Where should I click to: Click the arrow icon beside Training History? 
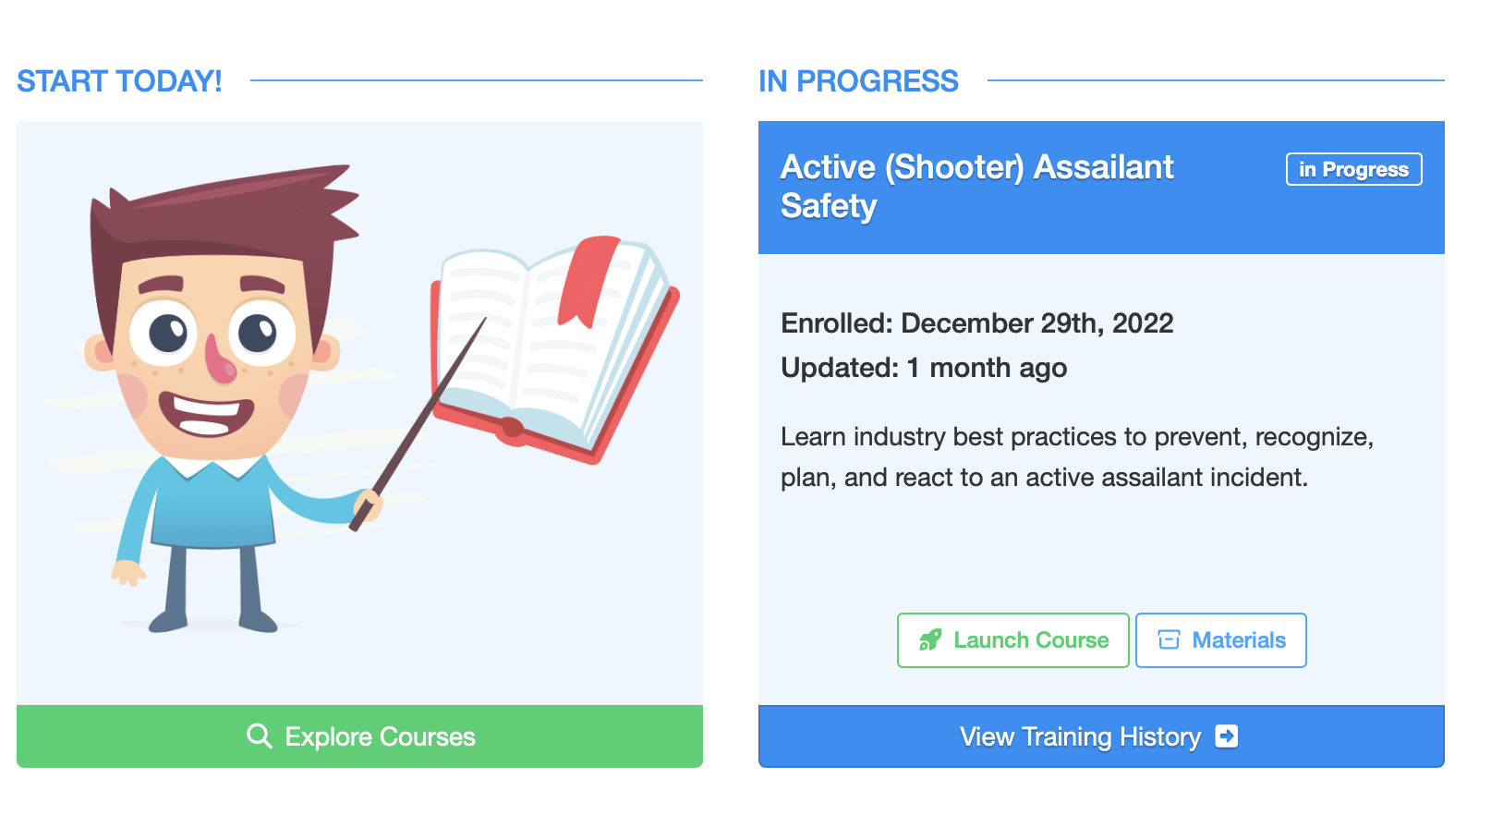tap(1226, 736)
